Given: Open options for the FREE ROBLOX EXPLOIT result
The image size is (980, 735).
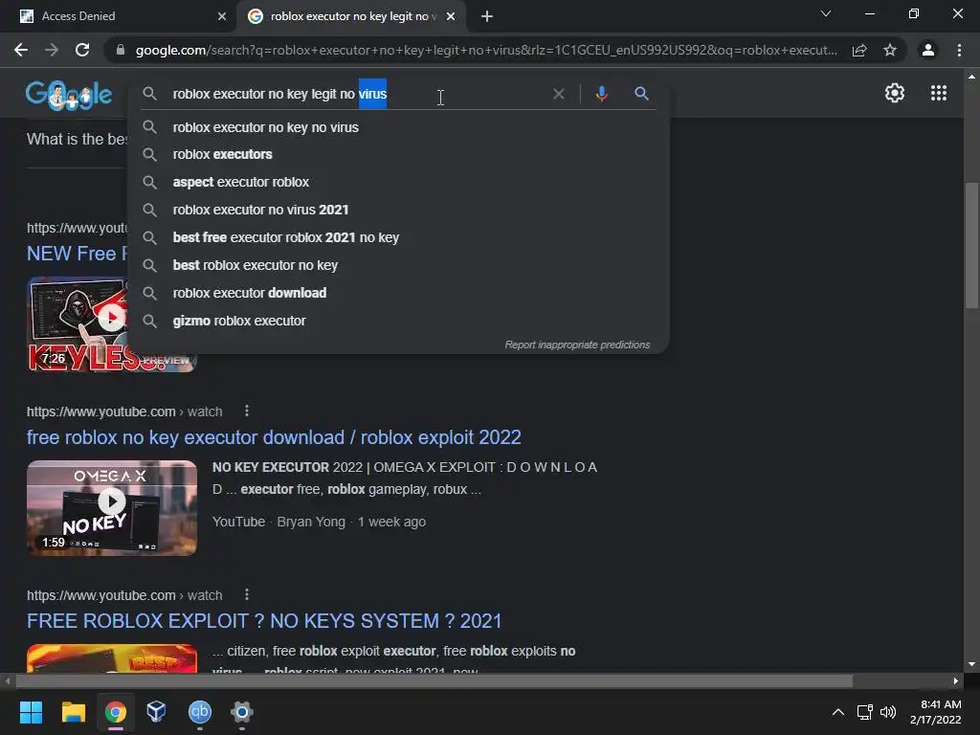Looking at the screenshot, I should 247,594.
